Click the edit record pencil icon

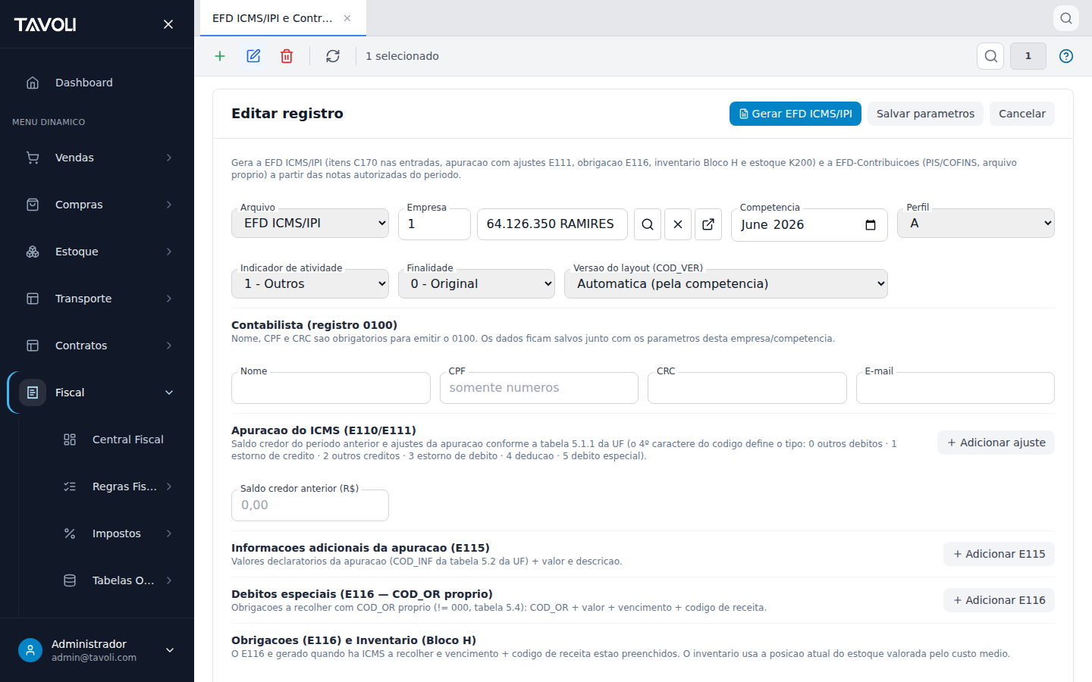[x=253, y=56]
